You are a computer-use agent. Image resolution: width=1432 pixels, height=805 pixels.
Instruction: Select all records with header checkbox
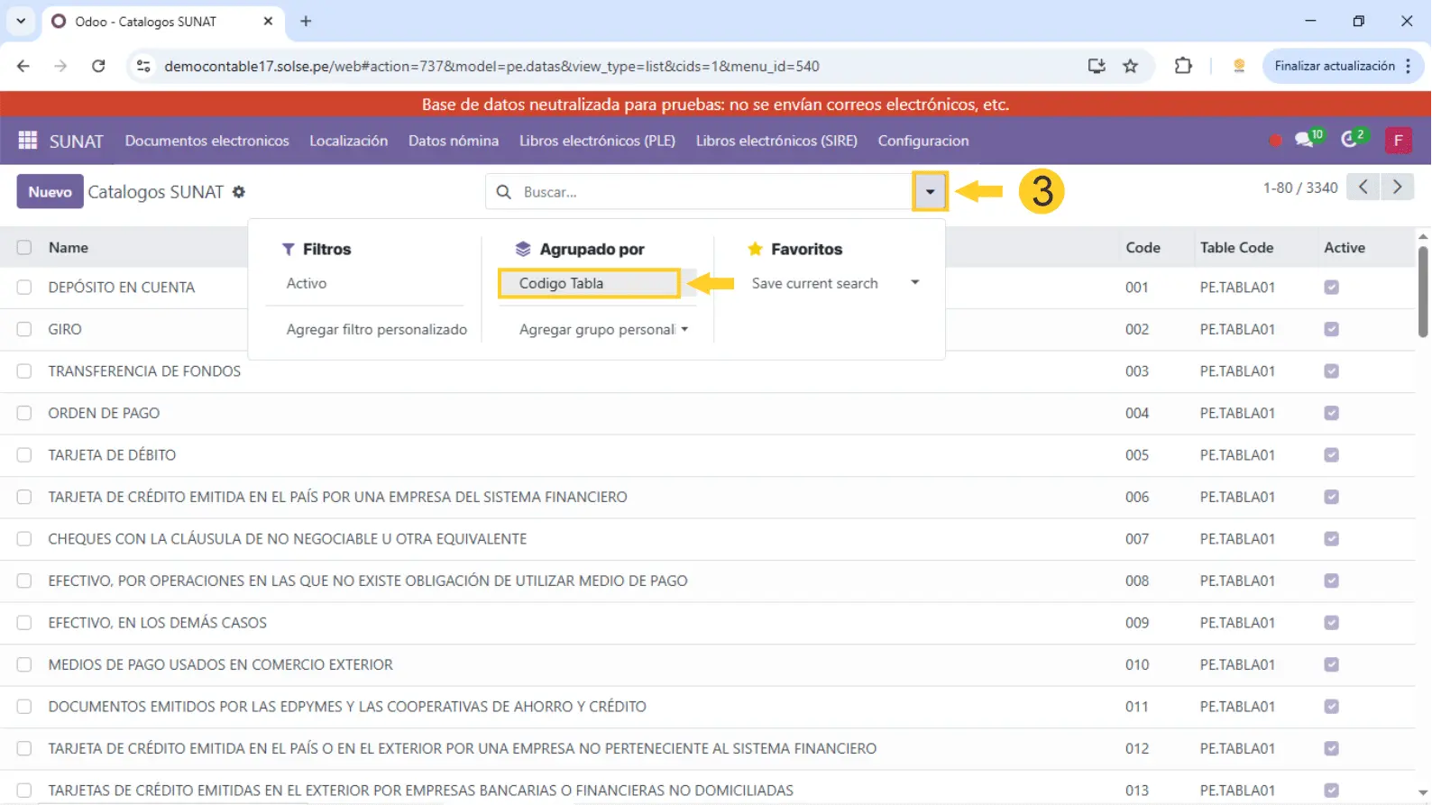click(x=24, y=248)
